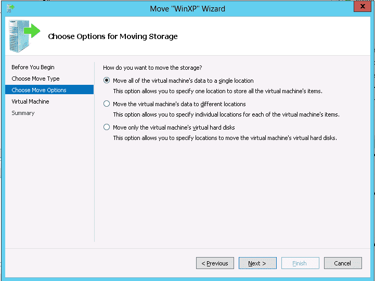Select the Choose Move Options step
The image size is (375, 281).
(x=49, y=90)
